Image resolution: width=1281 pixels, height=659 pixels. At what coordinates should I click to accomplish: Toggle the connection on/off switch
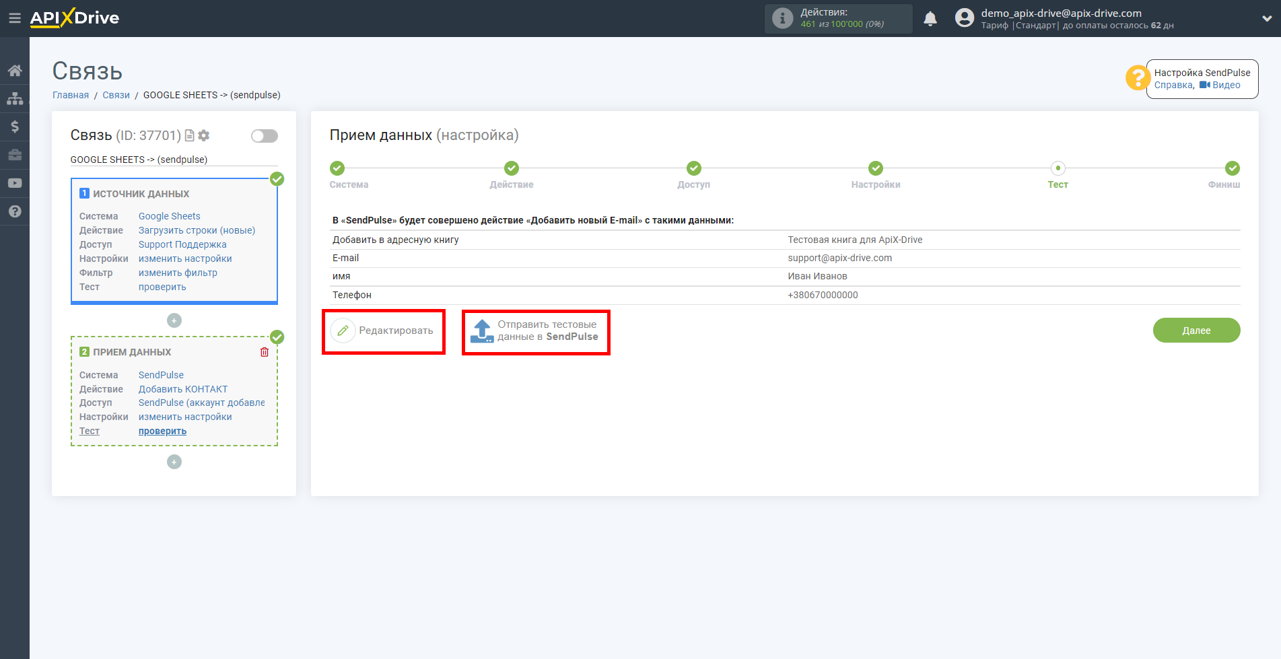(x=265, y=136)
